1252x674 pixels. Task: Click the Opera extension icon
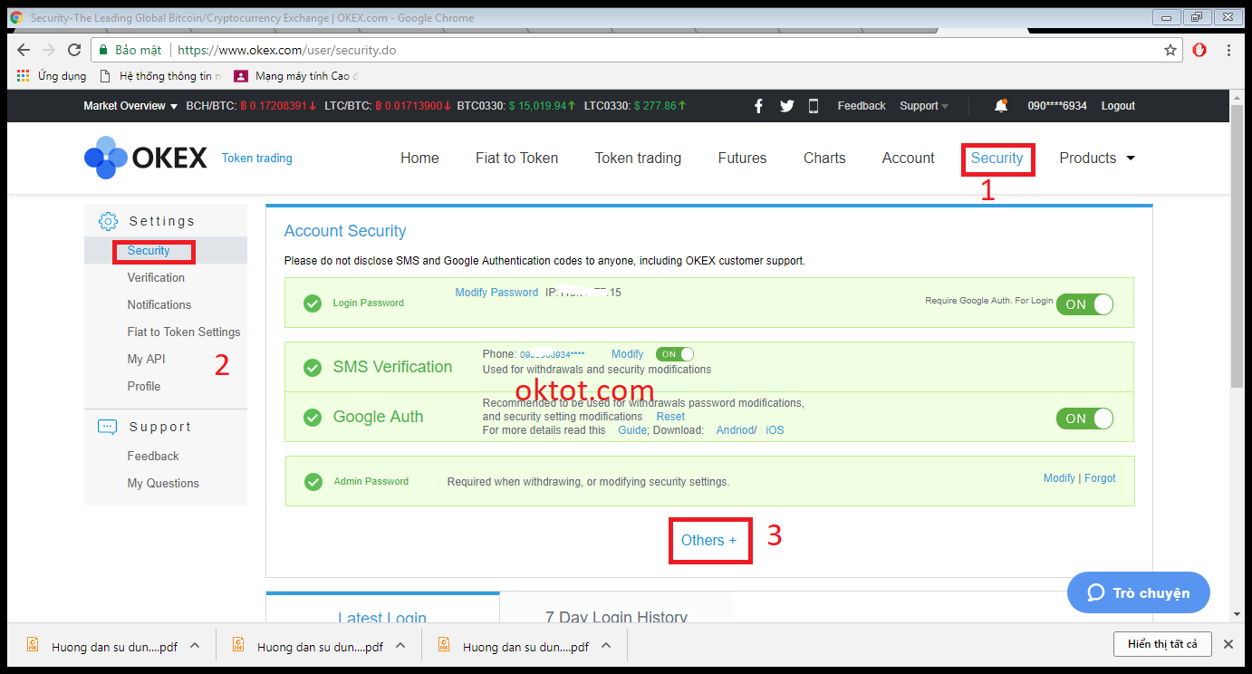(1199, 51)
